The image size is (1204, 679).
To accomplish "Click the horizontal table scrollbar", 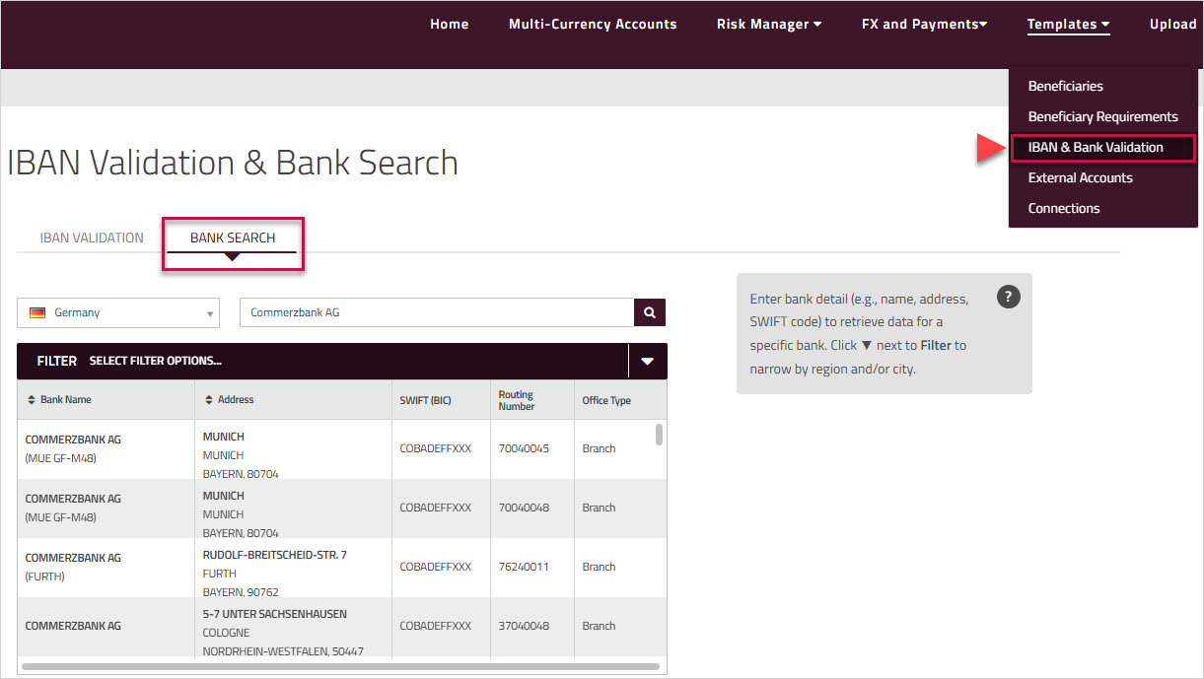I will point(340,667).
